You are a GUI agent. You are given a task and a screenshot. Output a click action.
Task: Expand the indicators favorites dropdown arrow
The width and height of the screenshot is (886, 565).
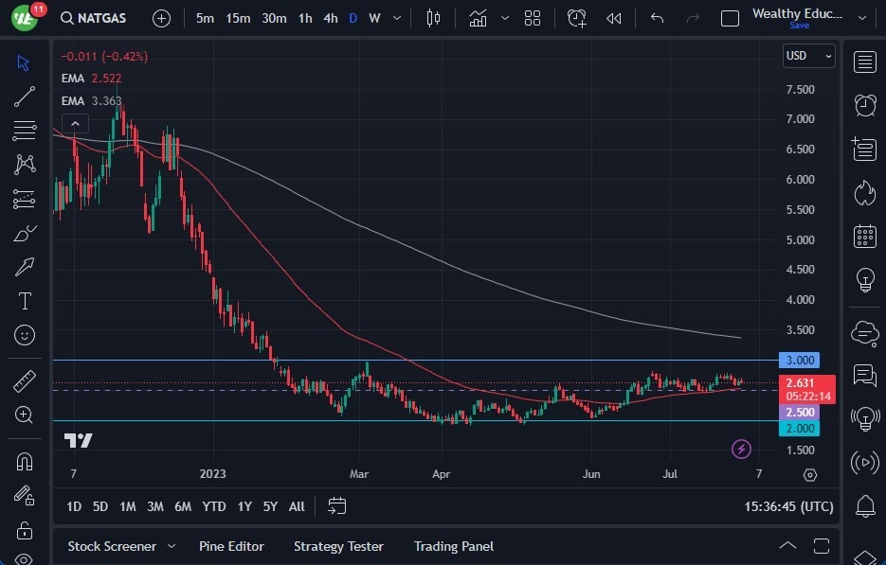(x=505, y=19)
